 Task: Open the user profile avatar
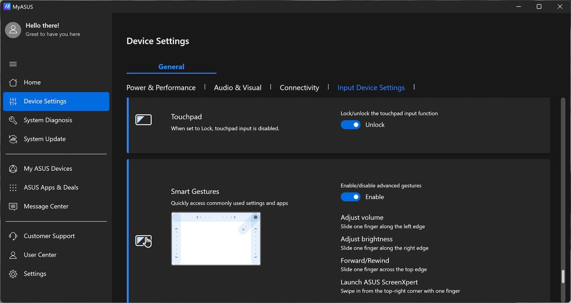[x=13, y=30]
